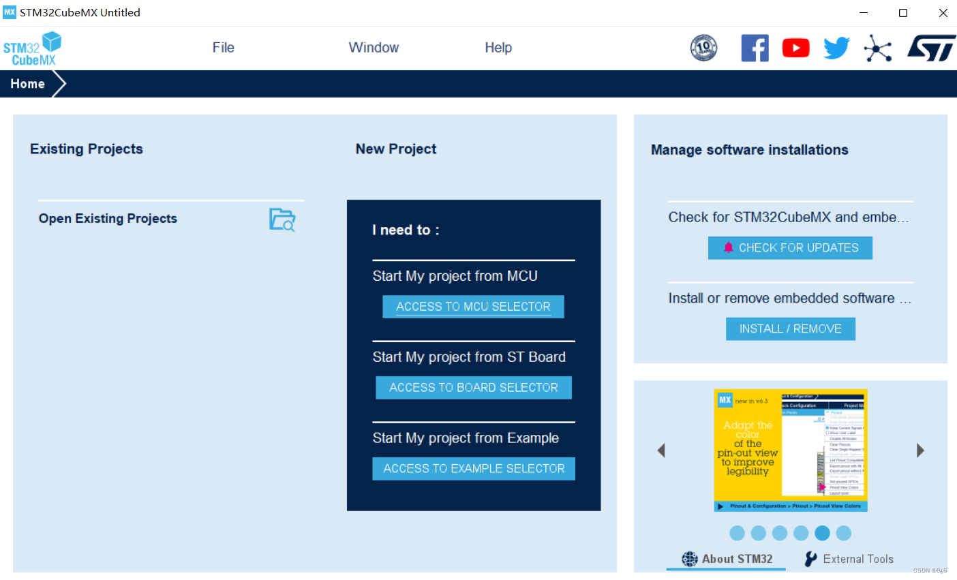Click the MX icon in title bar
The width and height of the screenshot is (957, 580).
(10, 12)
